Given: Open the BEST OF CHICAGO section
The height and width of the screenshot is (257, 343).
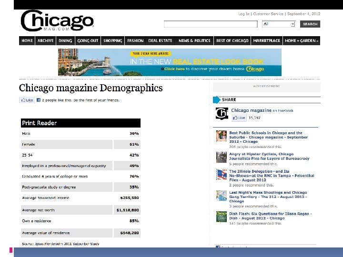Looking at the screenshot, I should point(232,40).
